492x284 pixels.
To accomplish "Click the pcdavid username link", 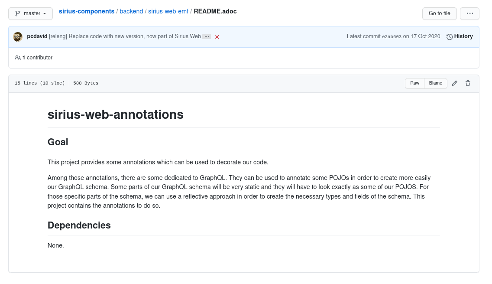I will 37,36.
